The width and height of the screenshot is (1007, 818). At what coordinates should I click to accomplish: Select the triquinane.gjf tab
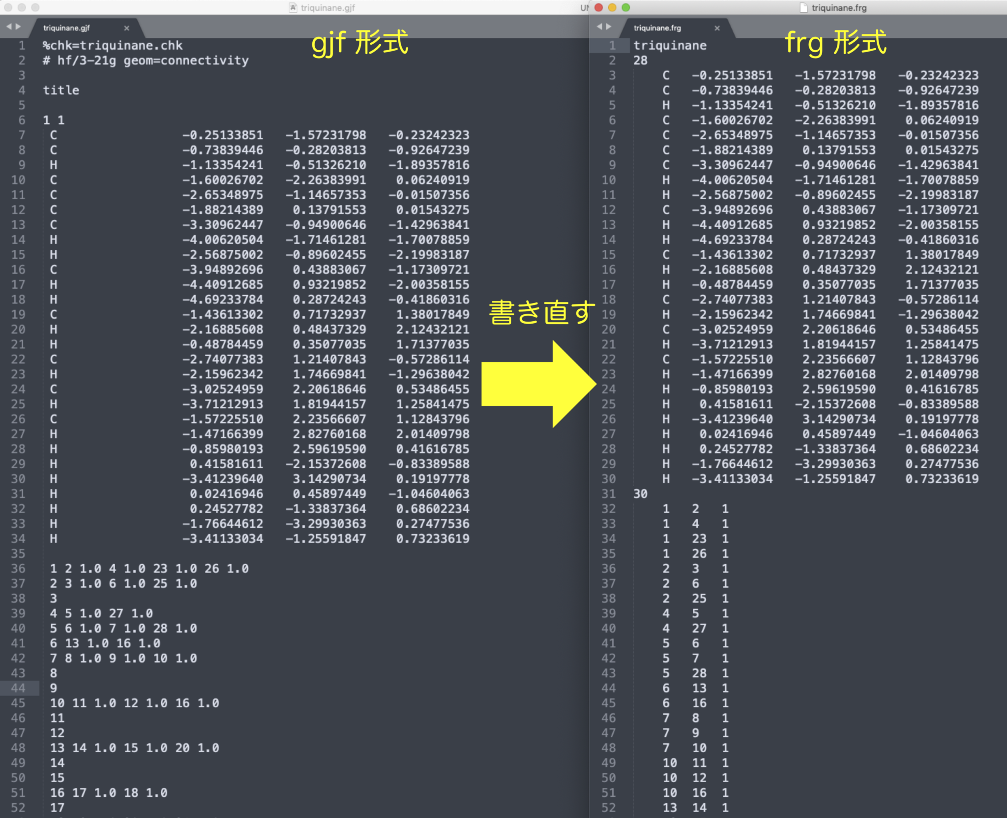[66, 28]
